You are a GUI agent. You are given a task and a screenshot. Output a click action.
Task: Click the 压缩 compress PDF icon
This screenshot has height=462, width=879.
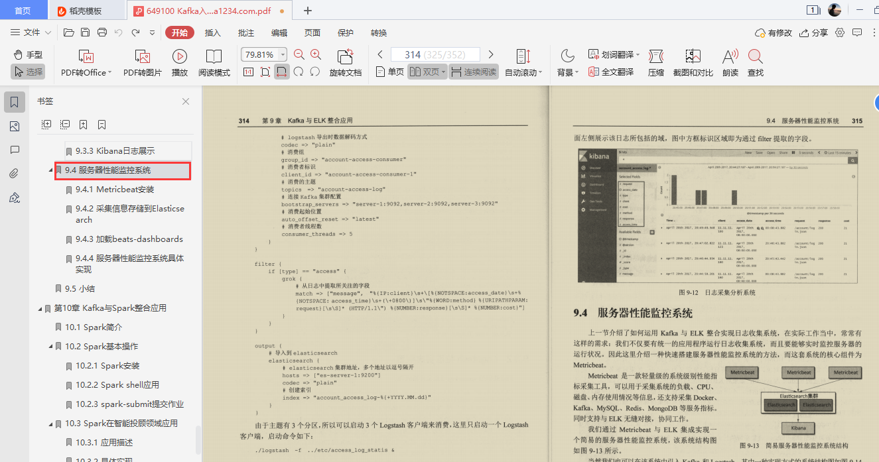pyautogui.click(x=655, y=62)
